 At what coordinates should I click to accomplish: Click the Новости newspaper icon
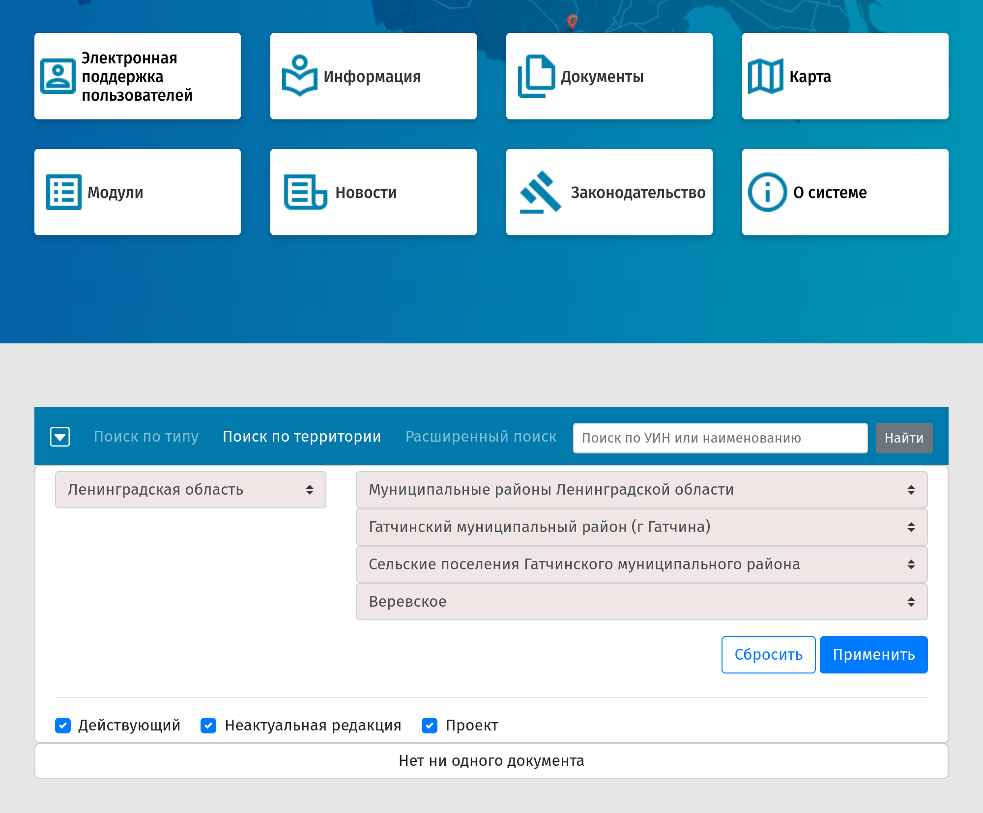pyautogui.click(x=306, y=192)
